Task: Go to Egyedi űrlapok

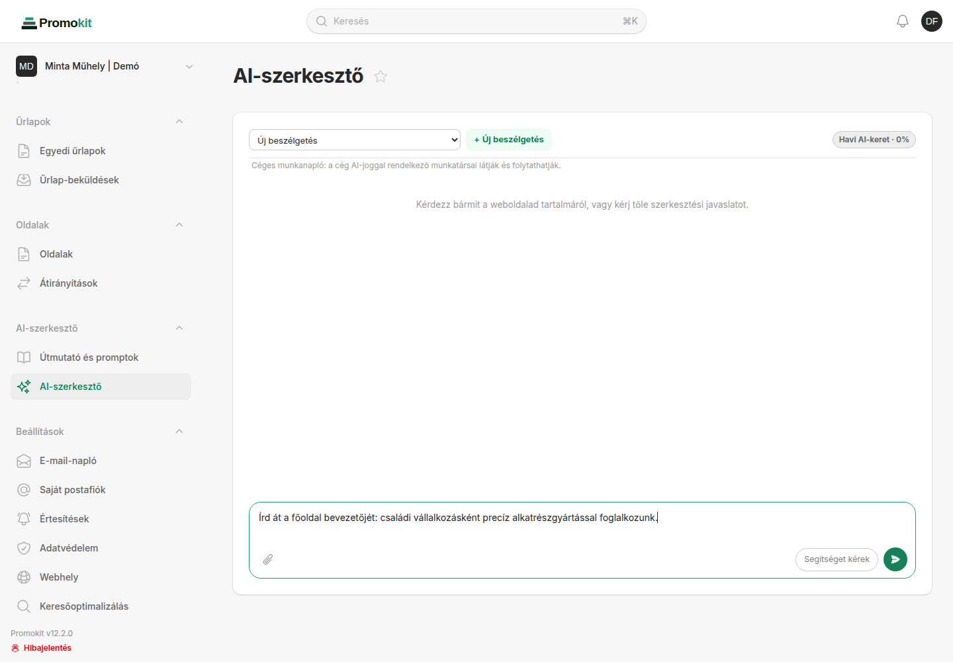Action: [x=101, y=151]
